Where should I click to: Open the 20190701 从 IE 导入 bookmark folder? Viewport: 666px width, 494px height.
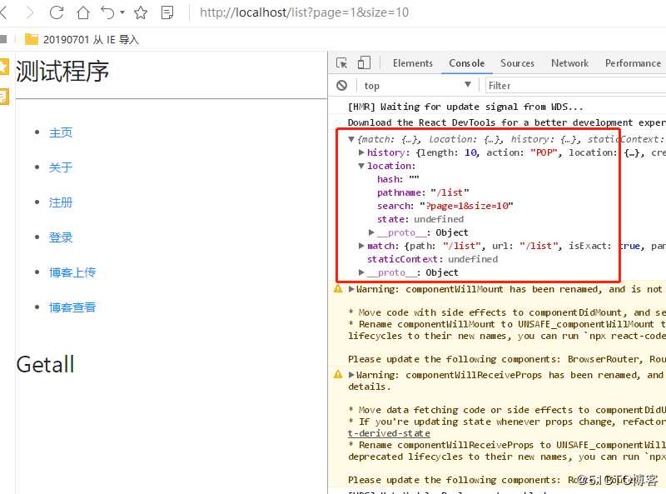[x=82, y=39]
